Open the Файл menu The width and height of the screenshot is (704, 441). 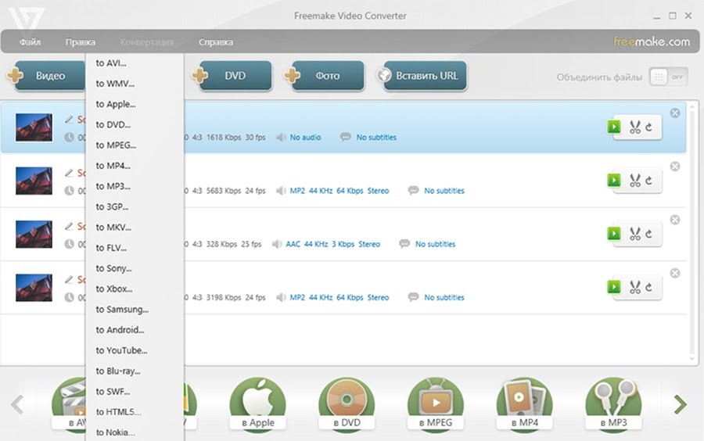(30, 42)
